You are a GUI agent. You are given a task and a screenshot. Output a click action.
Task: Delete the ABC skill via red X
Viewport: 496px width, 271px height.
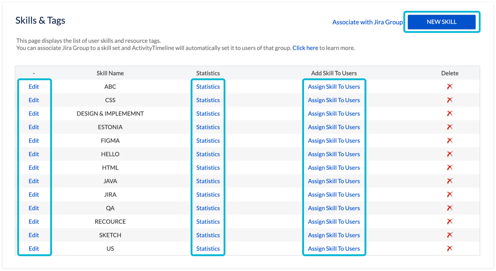449,87
